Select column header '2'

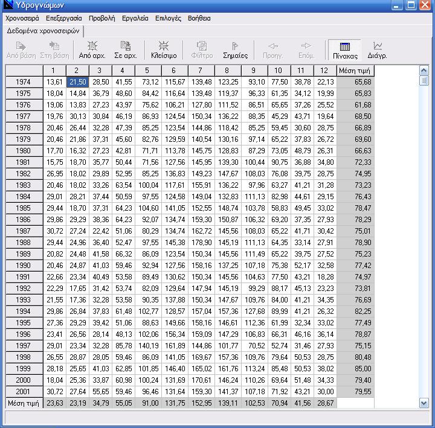coord(78,71)
